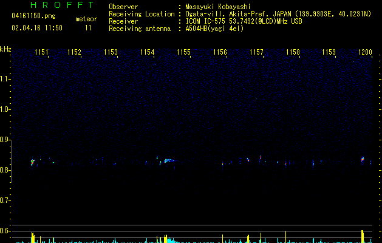Click the 1153 time marker
Screen dimensions: 382x243
pyautogui.click(x=111, y=52)
